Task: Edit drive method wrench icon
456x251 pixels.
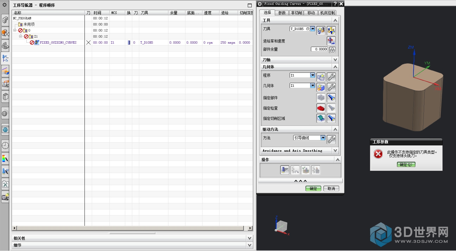Action: 331,139
